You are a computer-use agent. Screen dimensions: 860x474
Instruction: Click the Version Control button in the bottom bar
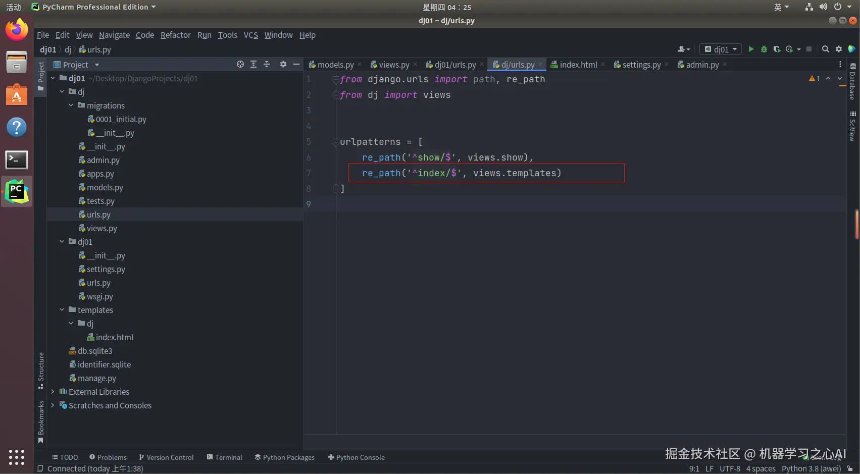[166, 457]
